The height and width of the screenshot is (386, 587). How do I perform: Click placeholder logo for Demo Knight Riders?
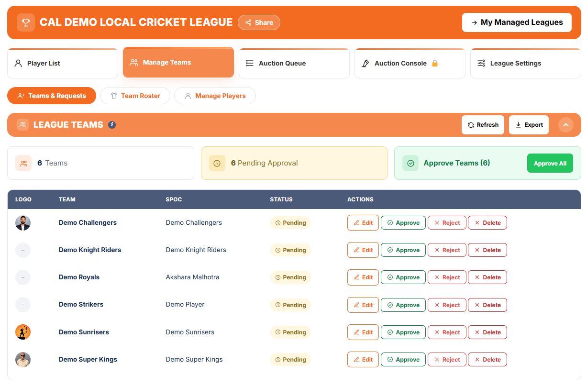tap(23, 250)
